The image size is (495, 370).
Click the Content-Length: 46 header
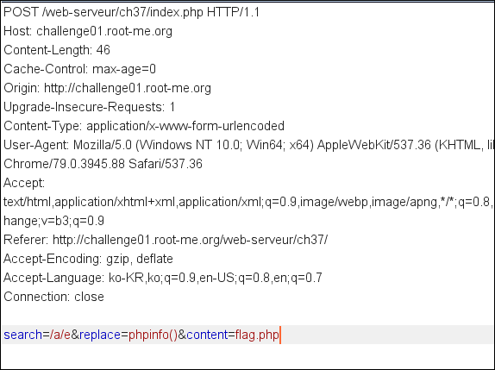pyautogui.click(x=57, y=50)
